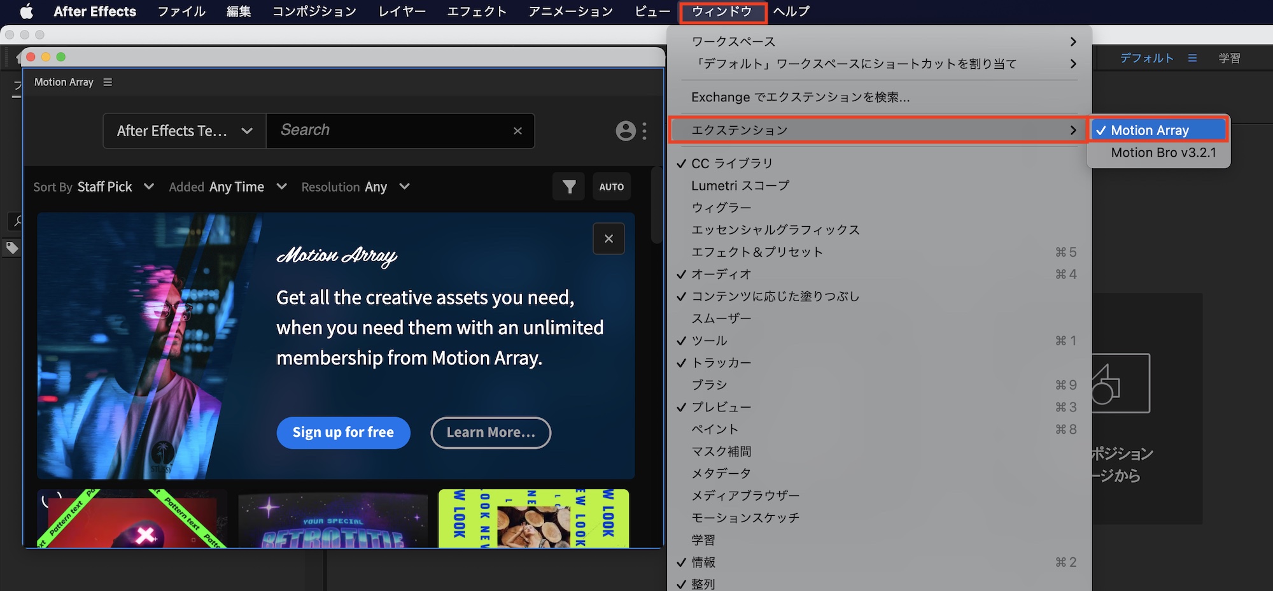Toggle ツール panel visibility
1273x591 pixels.
(x=880, y=341)
